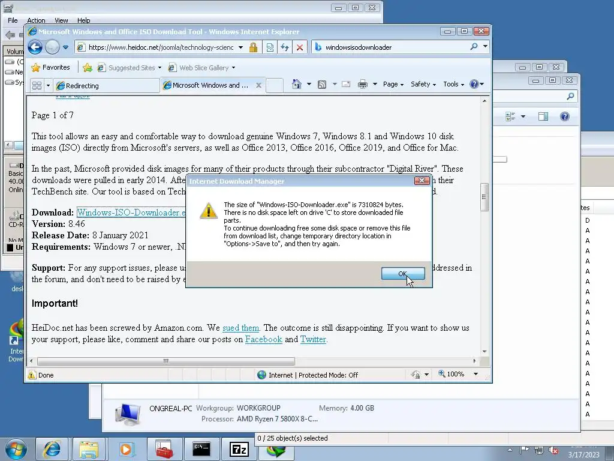The width and height of the screenshot is (614, 461).
Task: Open the Windows-ISO-Downloader.exe download link
Action: pos(131,212)
